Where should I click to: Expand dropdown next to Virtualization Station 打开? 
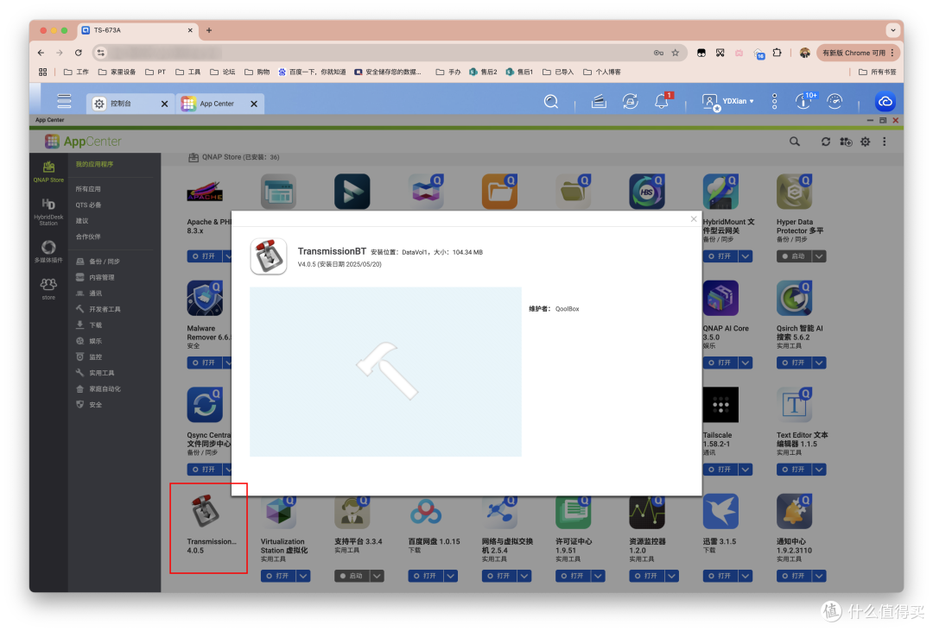pyautogui.click(x=303, y=576)
